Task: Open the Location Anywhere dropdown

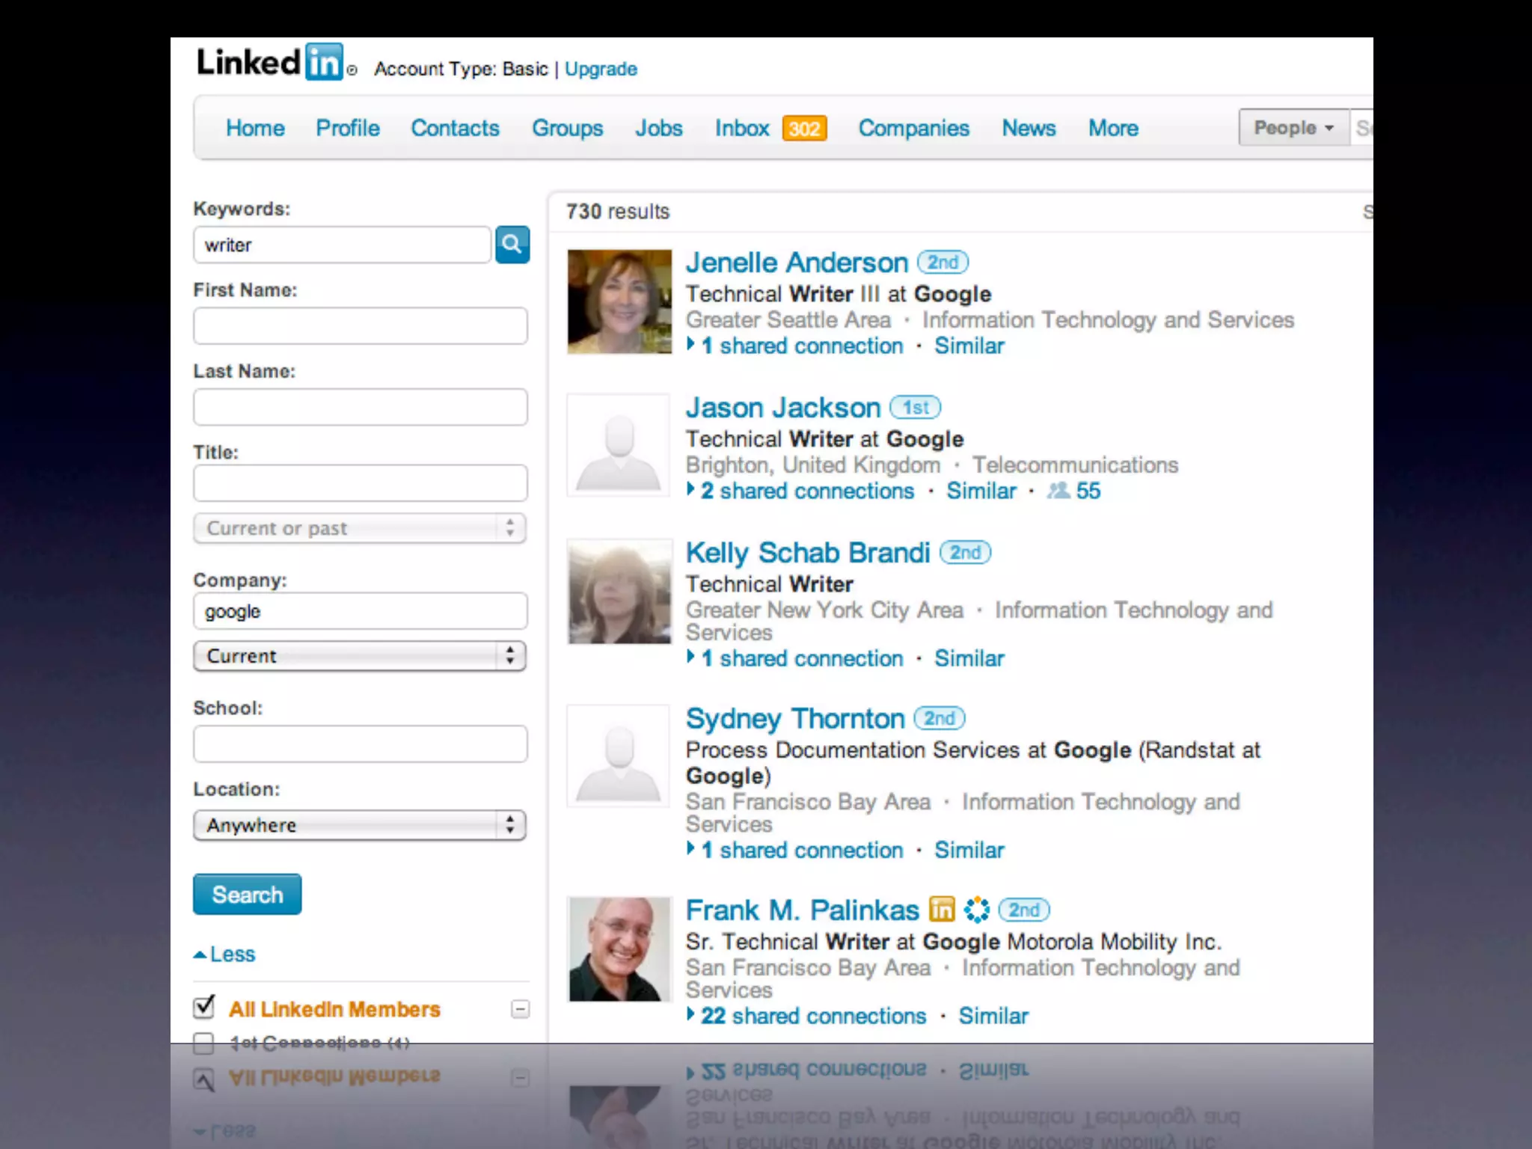Action: 360,825
